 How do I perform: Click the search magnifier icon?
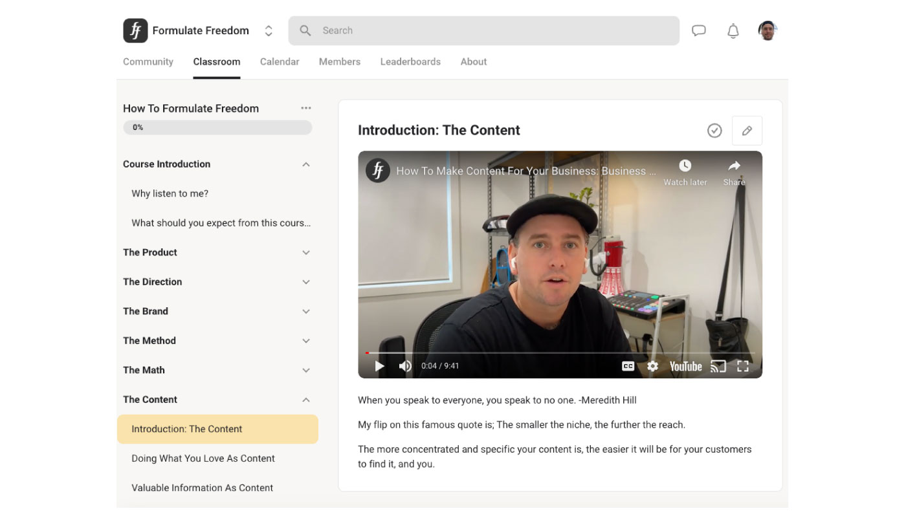pos(305,30)
